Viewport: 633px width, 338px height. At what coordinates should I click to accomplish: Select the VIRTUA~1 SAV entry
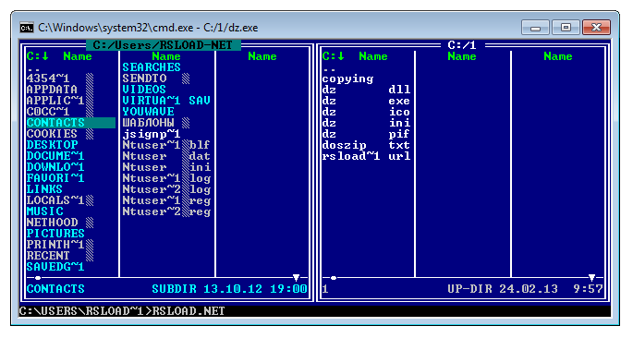click(x=166, y=101)
